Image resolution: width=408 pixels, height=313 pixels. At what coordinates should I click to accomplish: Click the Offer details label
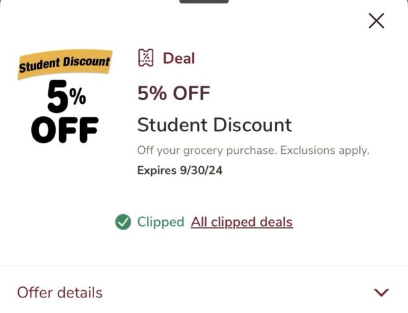(x=60, y=292)
